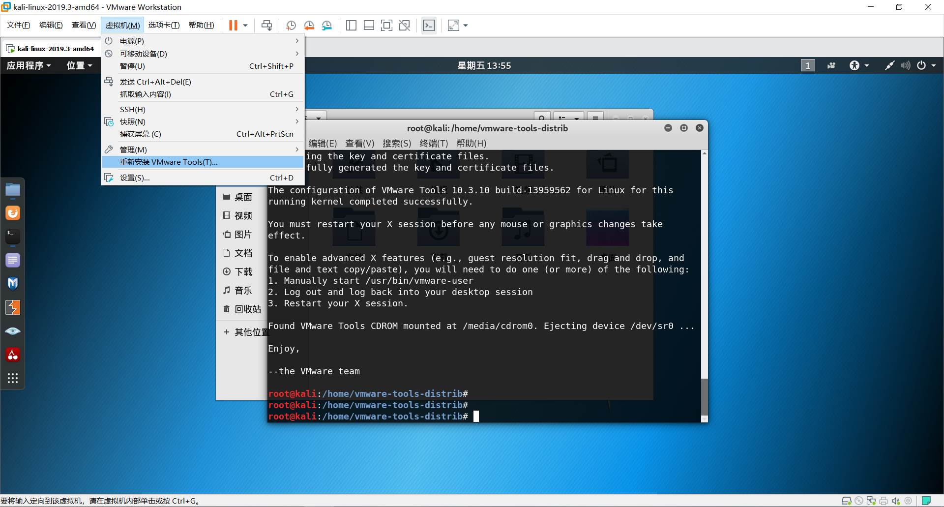Image resolution: width=944 pixels, height=507 pixels.
Task: Open the Kali power system menu icon
Action: click(926, 65)
